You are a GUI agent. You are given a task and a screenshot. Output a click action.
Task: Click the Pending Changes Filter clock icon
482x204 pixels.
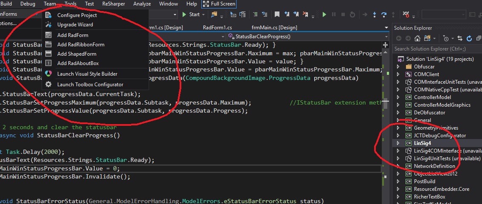click(446, 38)
